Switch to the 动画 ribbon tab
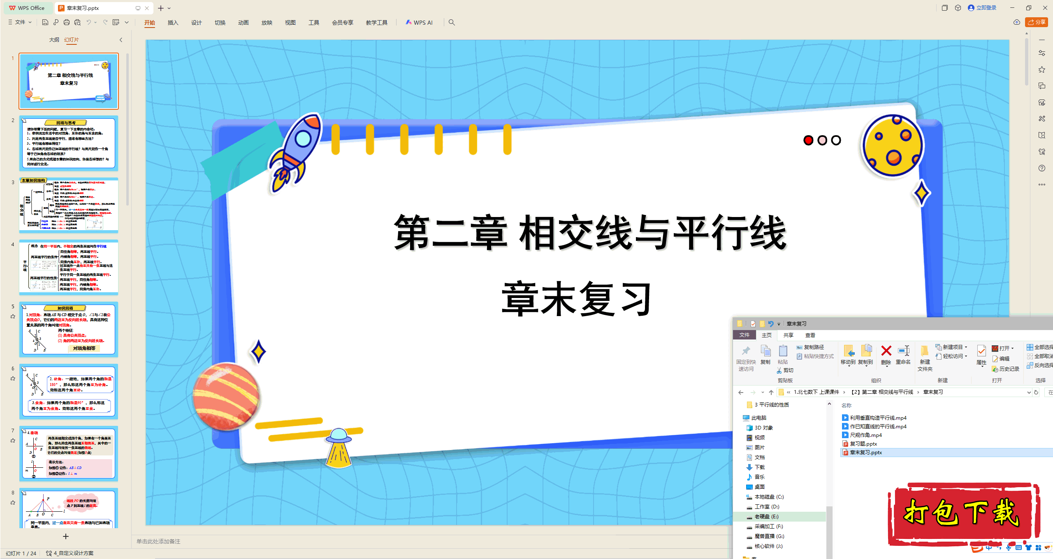This screenshot has width=1053, height=559. (x=243, y=23)
